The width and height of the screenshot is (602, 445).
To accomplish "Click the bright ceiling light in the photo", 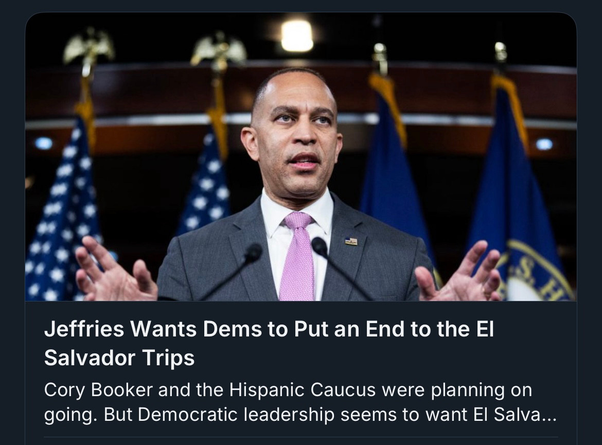I will (x=297, y=35).
